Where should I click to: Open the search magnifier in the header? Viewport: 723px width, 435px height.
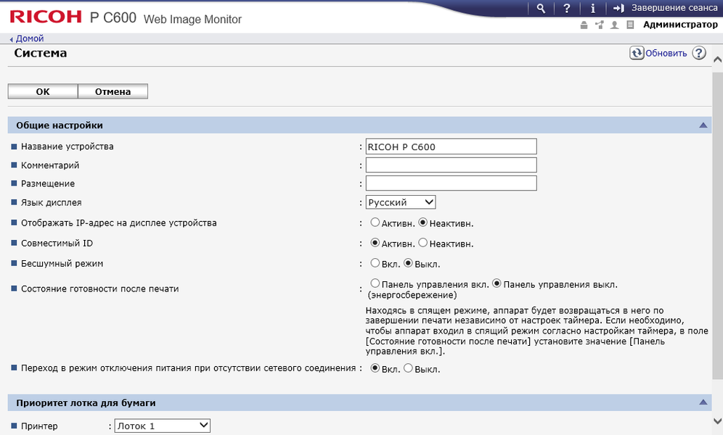click(542, 8)
